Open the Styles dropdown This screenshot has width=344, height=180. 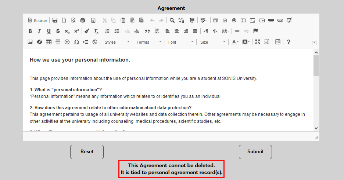point(117,42)
